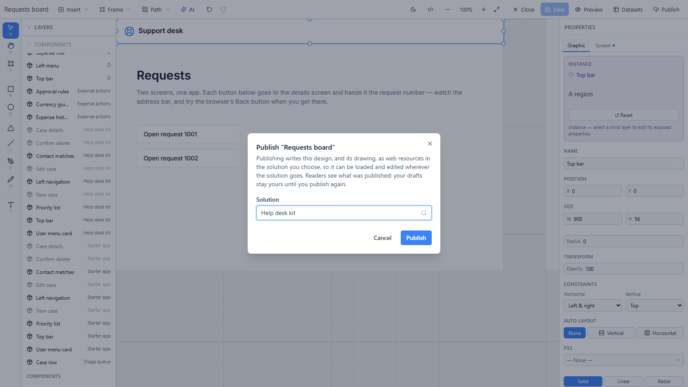The image size is (688, 387).
Task: Click the Case row component icon
Action: click(x=30, y=362)
